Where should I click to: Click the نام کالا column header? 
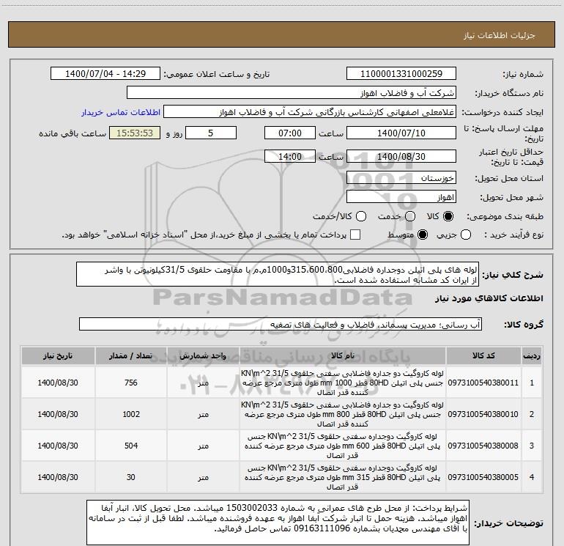[343, 356]
